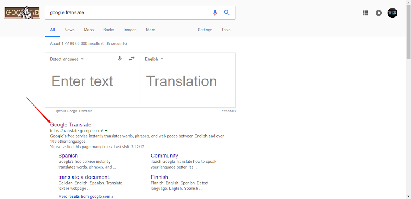Expand the Detect language dropdown

pos(67,59)
